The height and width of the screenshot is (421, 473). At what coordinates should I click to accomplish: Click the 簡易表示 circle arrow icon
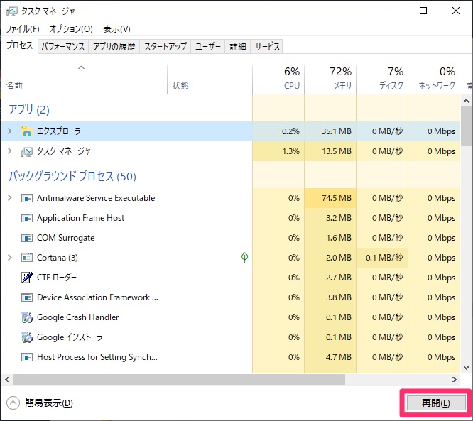pyautogui.click(x=13, y=403)
